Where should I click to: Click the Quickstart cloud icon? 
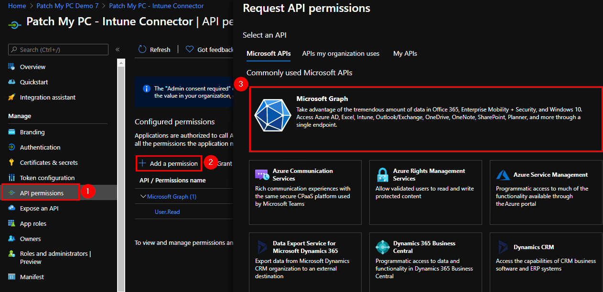point(12,82)
